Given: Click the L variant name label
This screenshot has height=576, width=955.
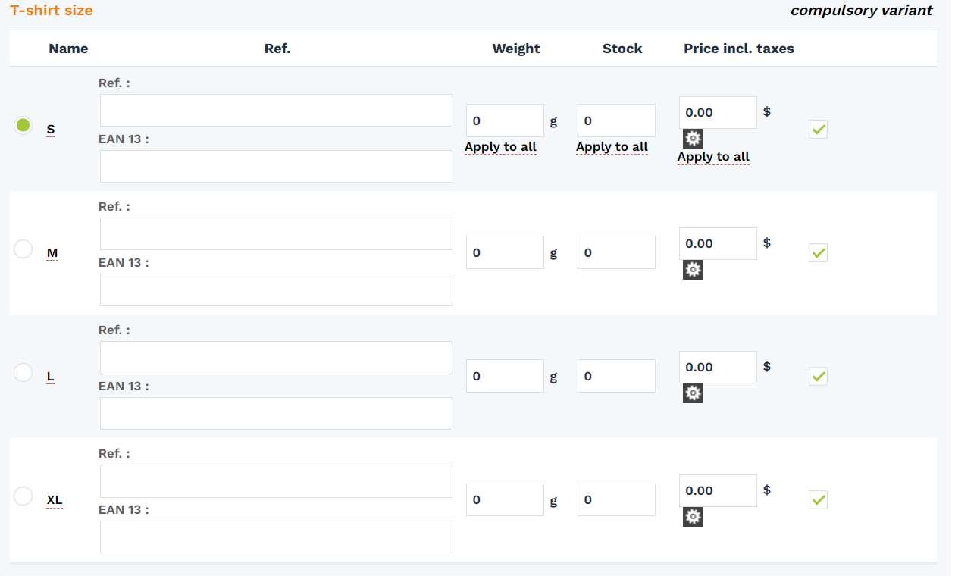Looking at the screenshot, I should point(51,377).
